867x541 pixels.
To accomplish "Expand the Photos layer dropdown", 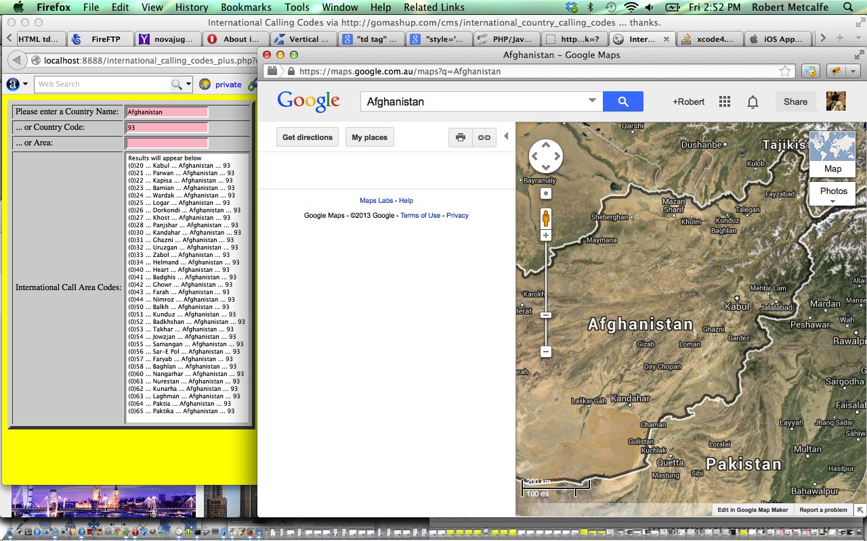I will 833,194.
